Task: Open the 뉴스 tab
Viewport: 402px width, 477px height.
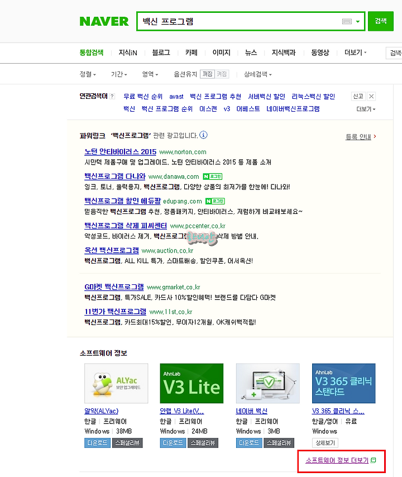Action: (x=251, y=53)
